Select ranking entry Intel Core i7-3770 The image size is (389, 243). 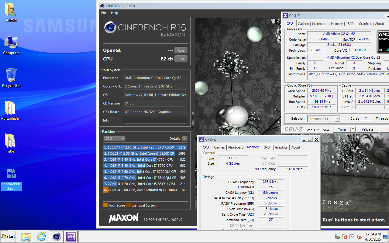click(145, 166)
